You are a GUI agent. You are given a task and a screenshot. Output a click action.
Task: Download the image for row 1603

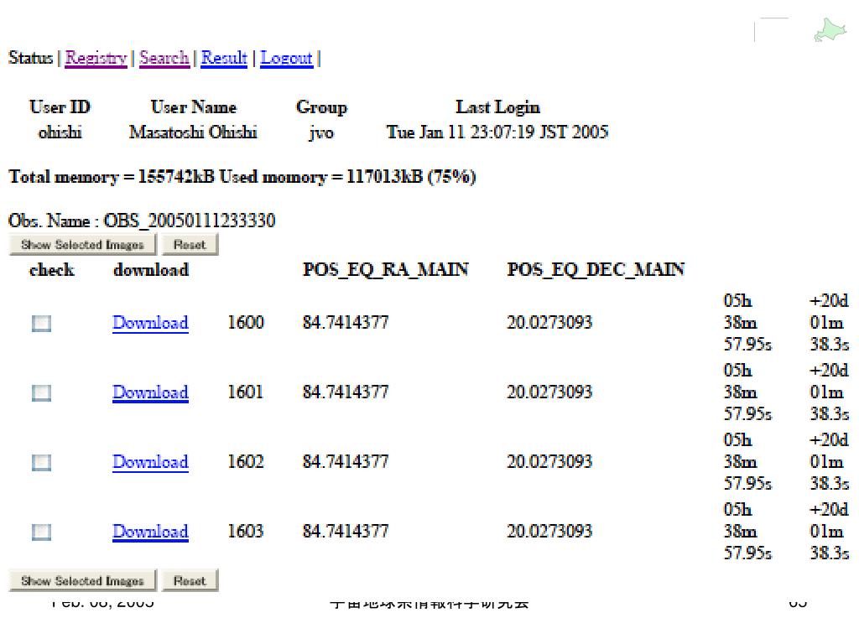pos(151,531)
